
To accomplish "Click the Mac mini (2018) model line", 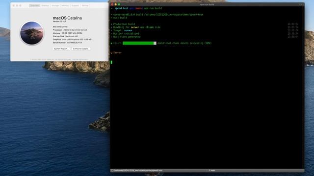I will tap(60, 26).
